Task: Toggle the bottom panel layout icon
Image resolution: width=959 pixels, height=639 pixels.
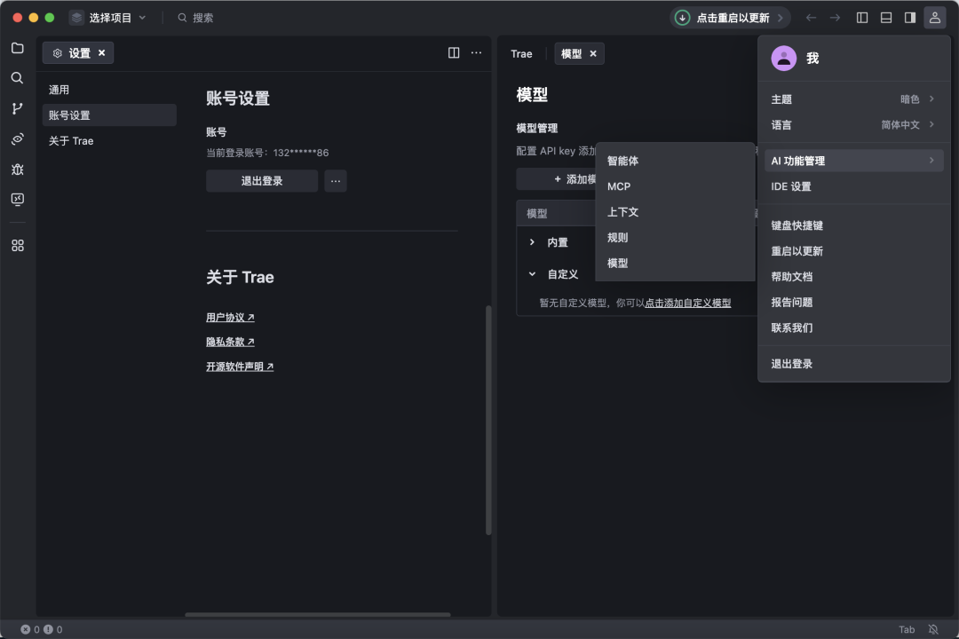Action: click(x=885, y=18)
